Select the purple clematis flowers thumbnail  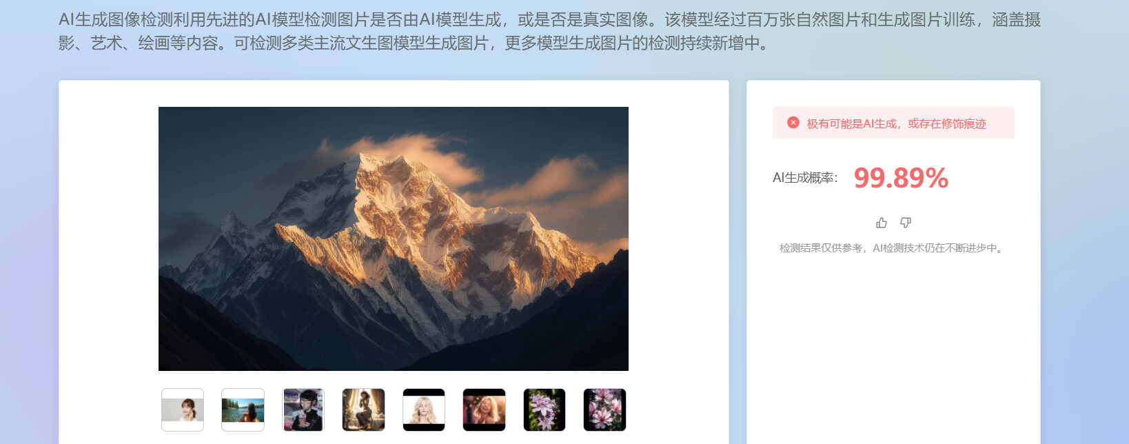[x=545, y=410]
